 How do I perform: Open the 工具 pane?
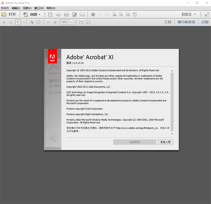click(168, 22)
